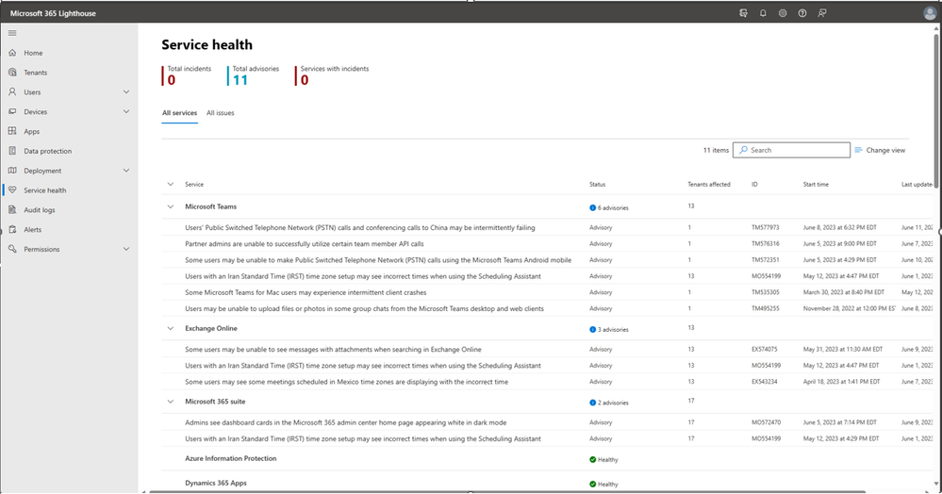Sort by Tenants affected column header

pyautogui.click(x=709, y=185)
